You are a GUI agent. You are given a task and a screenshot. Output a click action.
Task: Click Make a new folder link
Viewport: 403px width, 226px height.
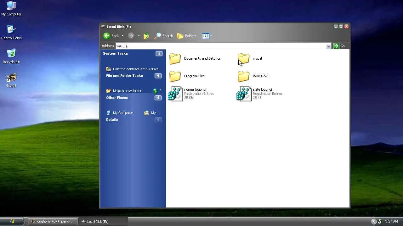tap(127, 91)
